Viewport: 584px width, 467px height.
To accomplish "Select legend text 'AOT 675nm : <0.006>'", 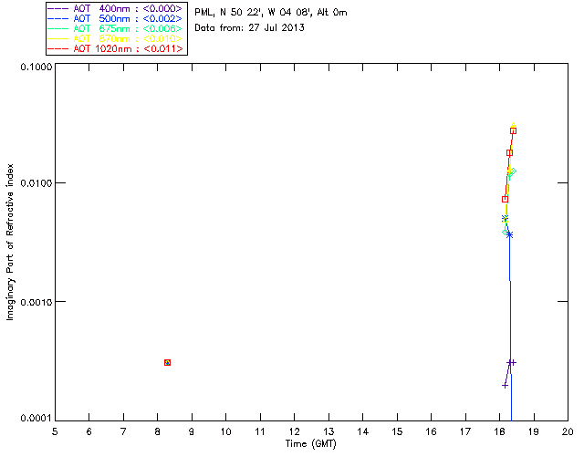I will tap(128, 28).
